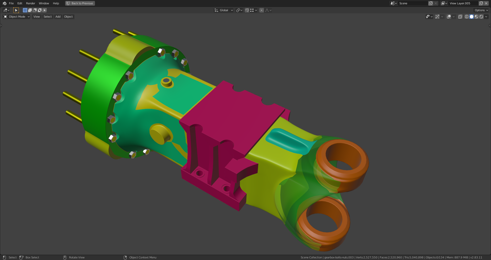The height and width of the screenshot is (260, 491).
Task: Click the new scene icon
Action: pos(431,3)
